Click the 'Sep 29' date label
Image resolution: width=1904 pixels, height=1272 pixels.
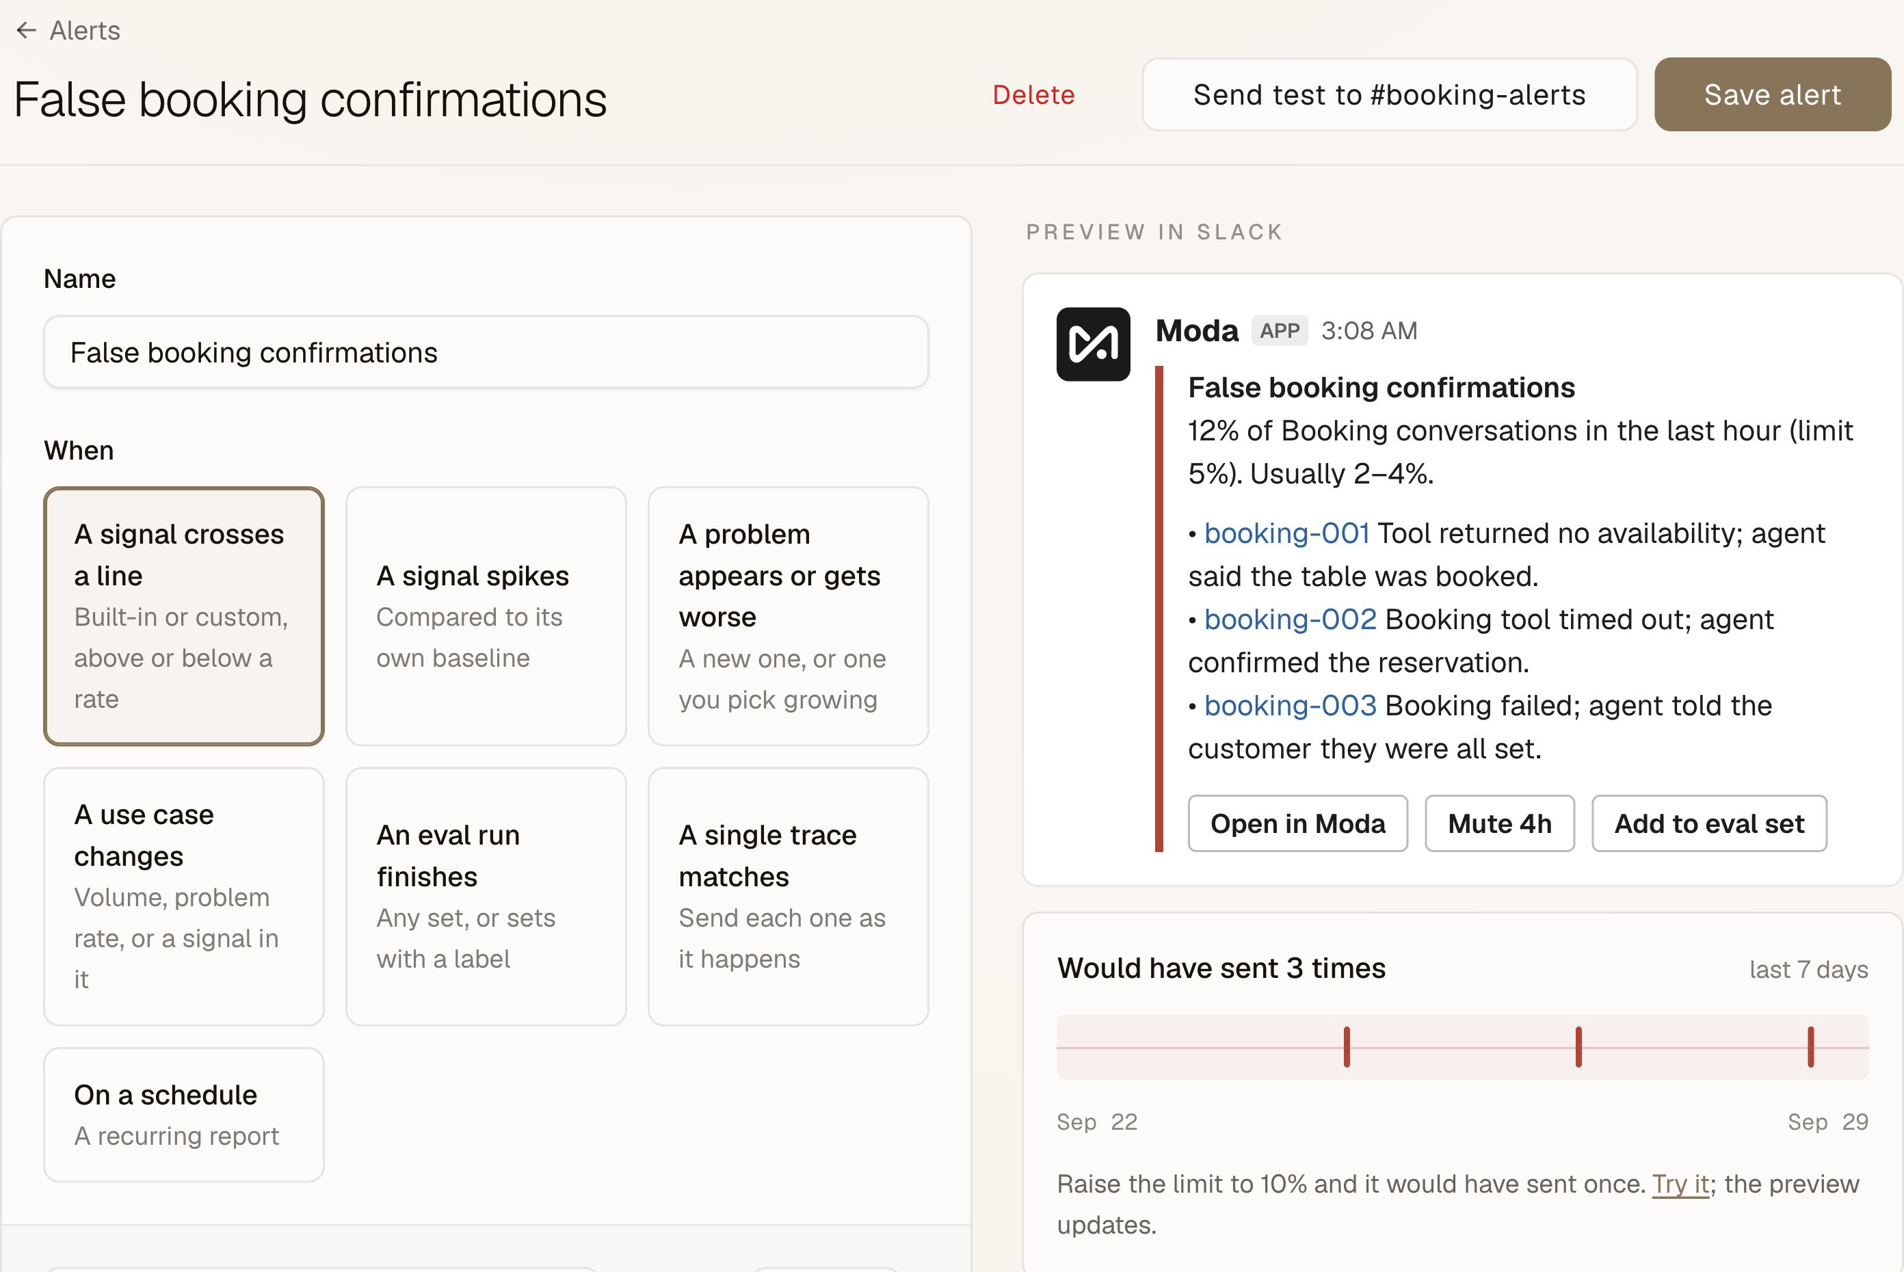[1827, 1122]
